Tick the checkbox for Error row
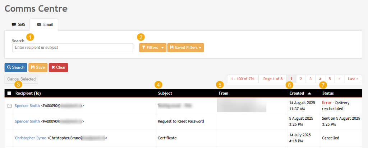 click(9, 106)
